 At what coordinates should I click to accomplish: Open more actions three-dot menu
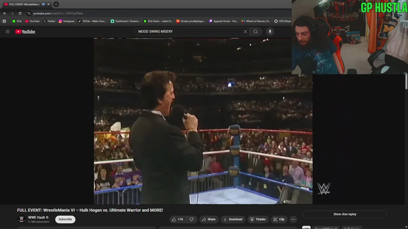[293, 219]
